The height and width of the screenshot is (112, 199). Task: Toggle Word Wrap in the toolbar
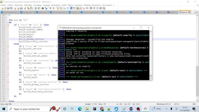[64, 8]
